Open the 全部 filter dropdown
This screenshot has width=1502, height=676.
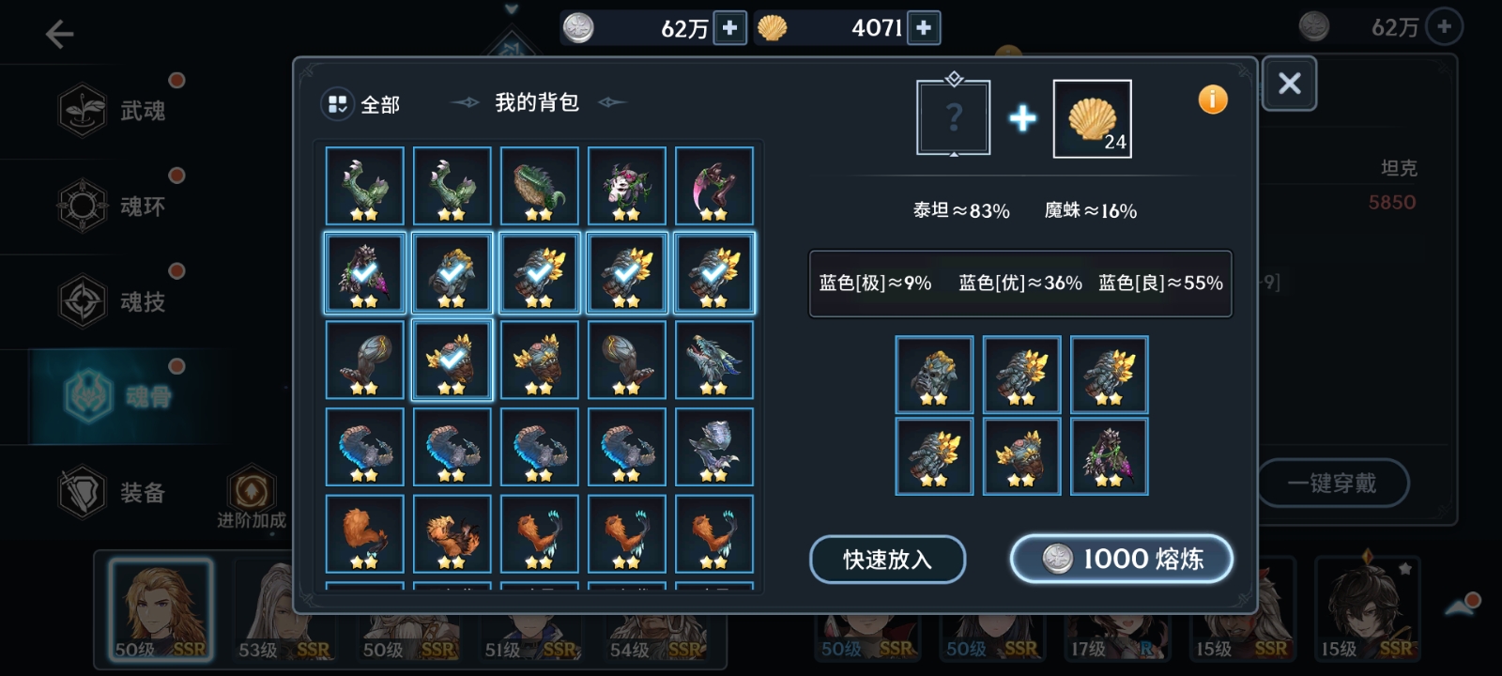coord(361,104)
